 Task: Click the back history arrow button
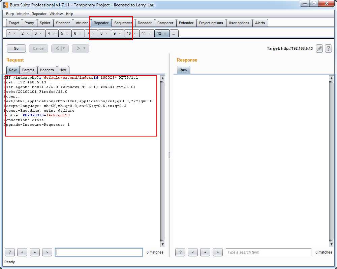(x=57, y=48)
